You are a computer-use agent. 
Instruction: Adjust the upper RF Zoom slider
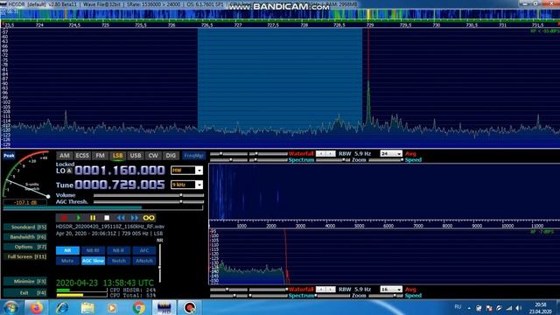[x=332, y=160]
